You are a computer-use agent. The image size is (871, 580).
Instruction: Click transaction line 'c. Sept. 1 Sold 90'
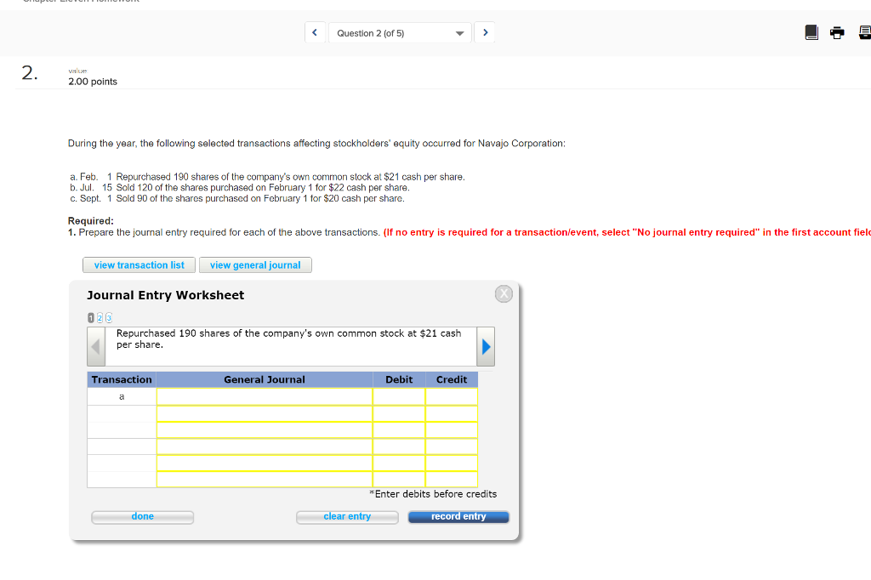pyautogui.click(x=237, y=198)
